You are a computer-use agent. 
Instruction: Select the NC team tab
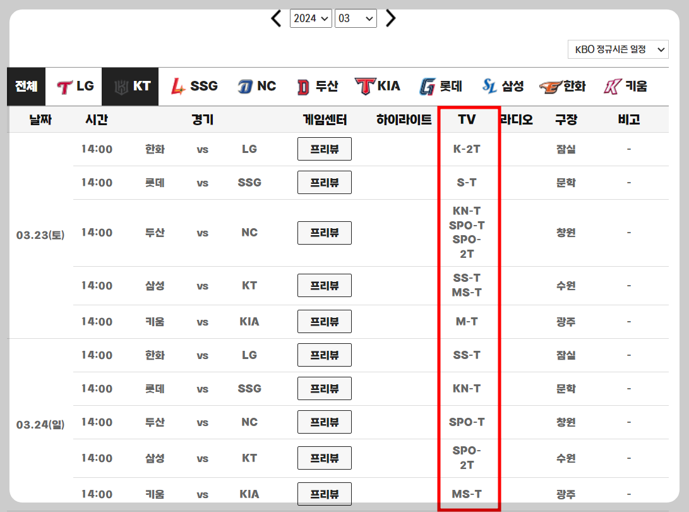[257, 86]
